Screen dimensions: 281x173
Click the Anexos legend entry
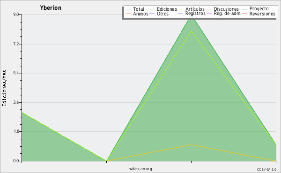(x=140, y=14)
